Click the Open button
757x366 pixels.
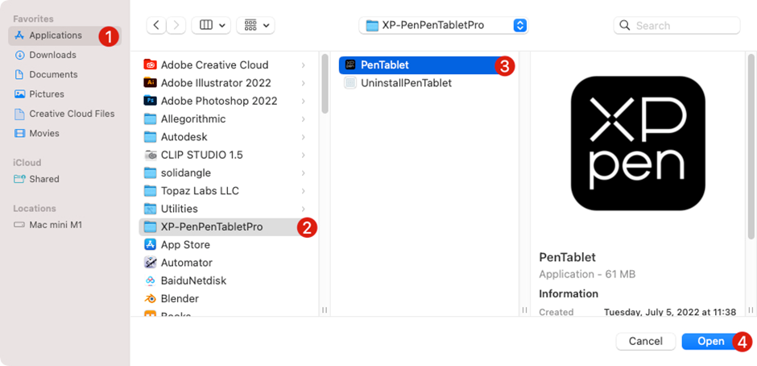pos(710,341)
